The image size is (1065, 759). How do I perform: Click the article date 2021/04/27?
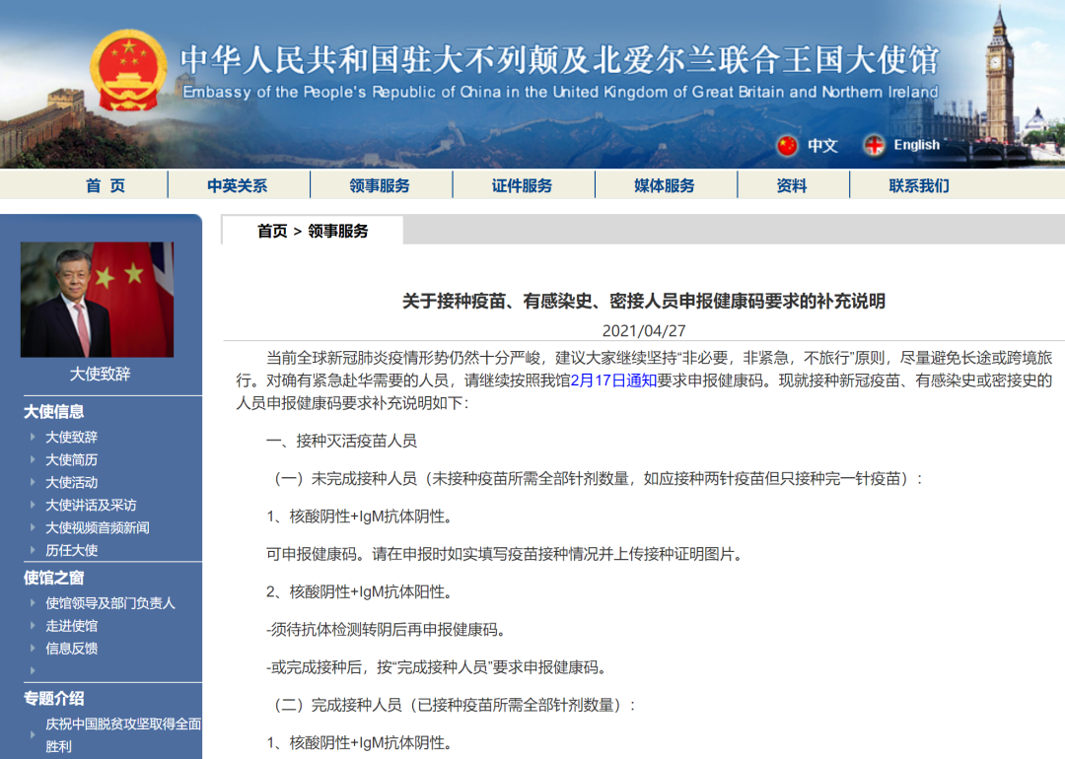tap(643, 330)
